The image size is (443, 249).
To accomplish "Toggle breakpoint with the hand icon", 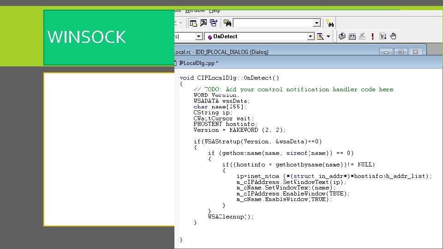I will click(x=393, y=36).
